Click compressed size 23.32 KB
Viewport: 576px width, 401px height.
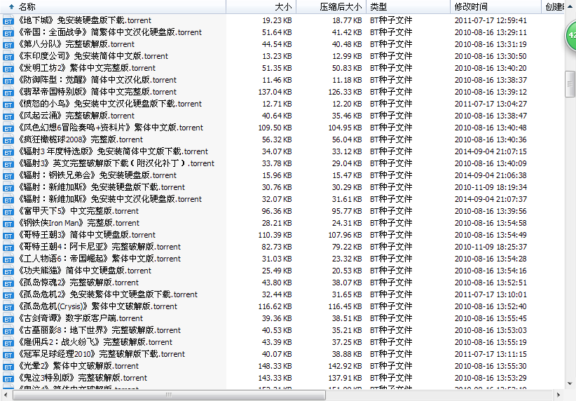[x=347, y=259]
